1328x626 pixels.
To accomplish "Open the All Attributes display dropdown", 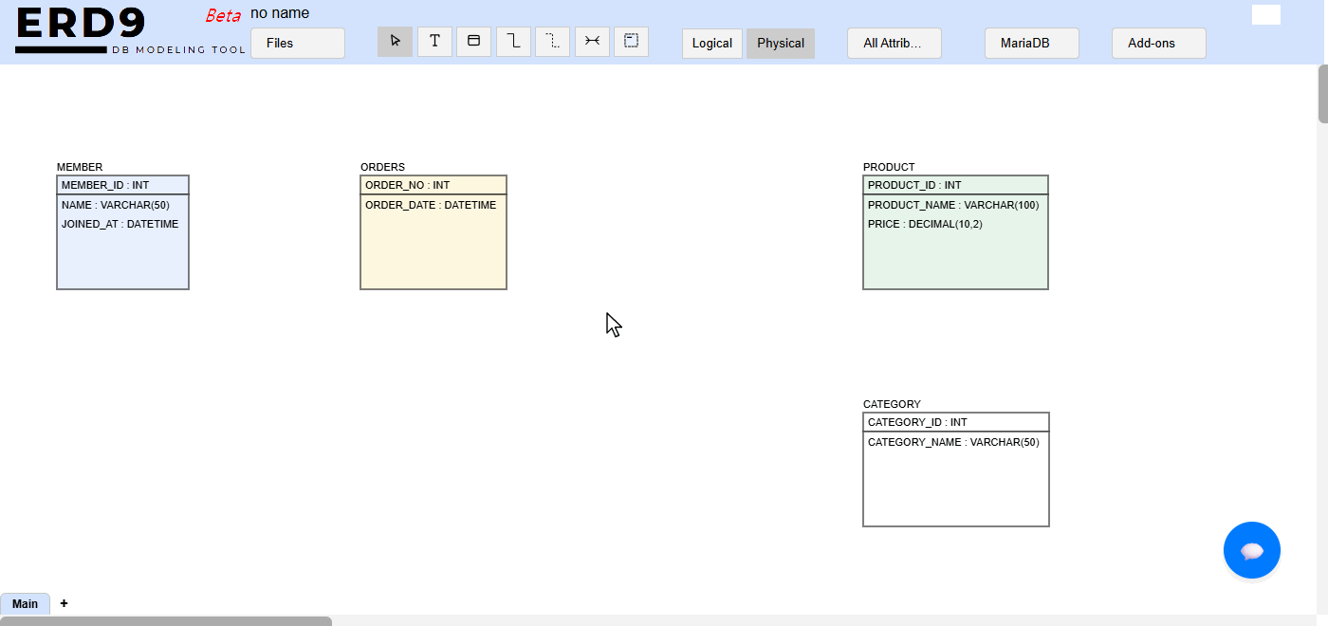I will coord(895,44).
